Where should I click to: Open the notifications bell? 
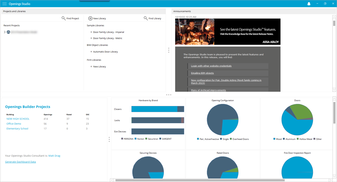(309, 4)
